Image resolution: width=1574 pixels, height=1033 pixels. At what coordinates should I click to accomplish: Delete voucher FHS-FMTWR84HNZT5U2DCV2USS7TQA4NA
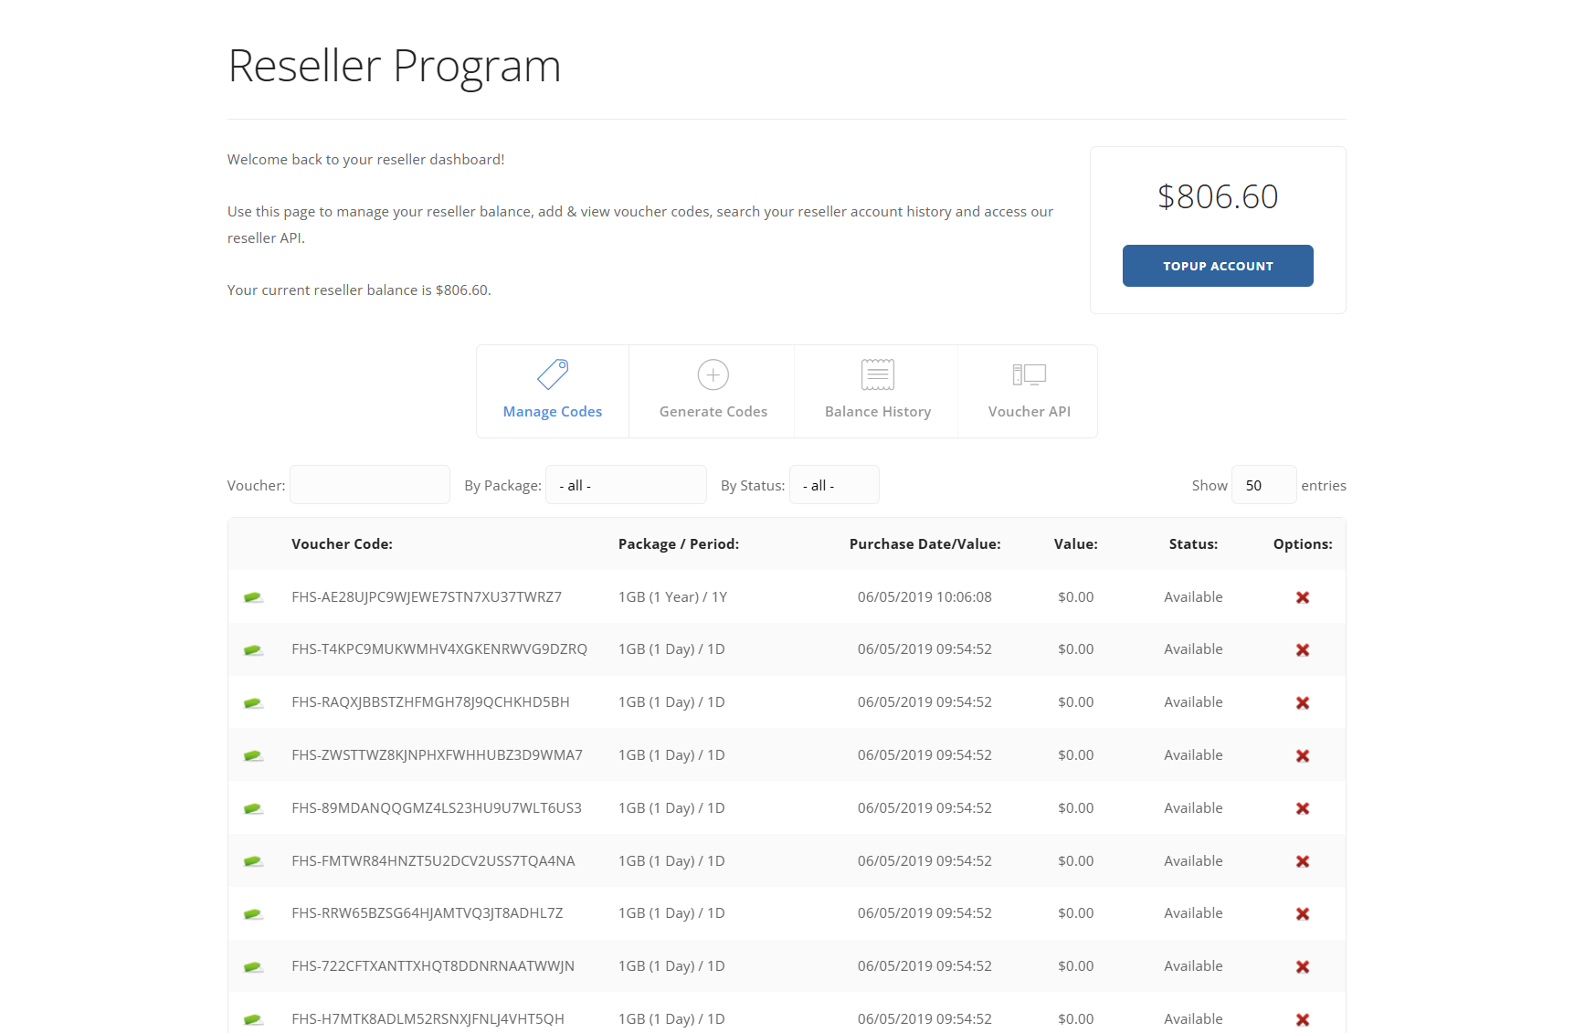pos(1303,861)
